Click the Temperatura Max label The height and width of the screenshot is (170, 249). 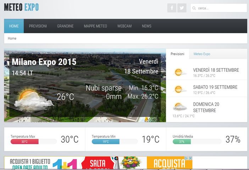coord(23,136)
